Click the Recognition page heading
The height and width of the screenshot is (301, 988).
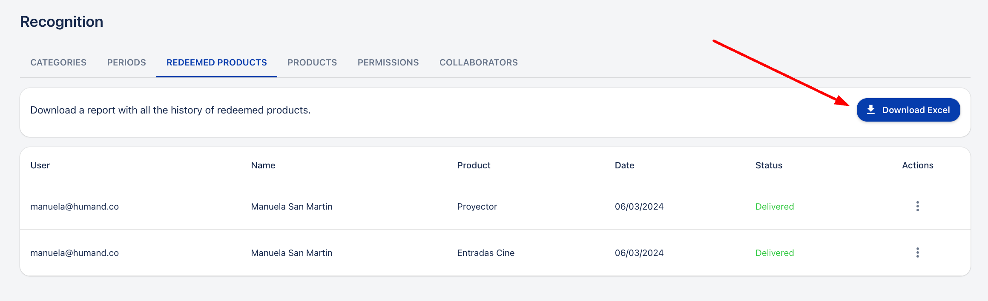[62, 22]
